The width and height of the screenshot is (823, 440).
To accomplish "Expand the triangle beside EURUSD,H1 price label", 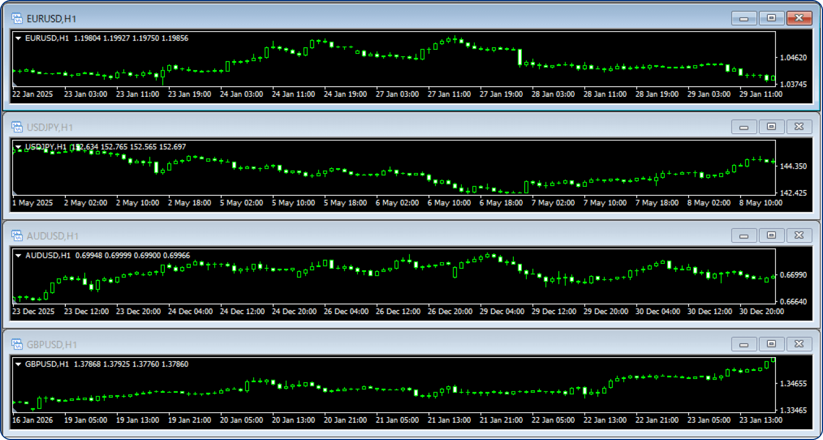I will click(19, 39).
